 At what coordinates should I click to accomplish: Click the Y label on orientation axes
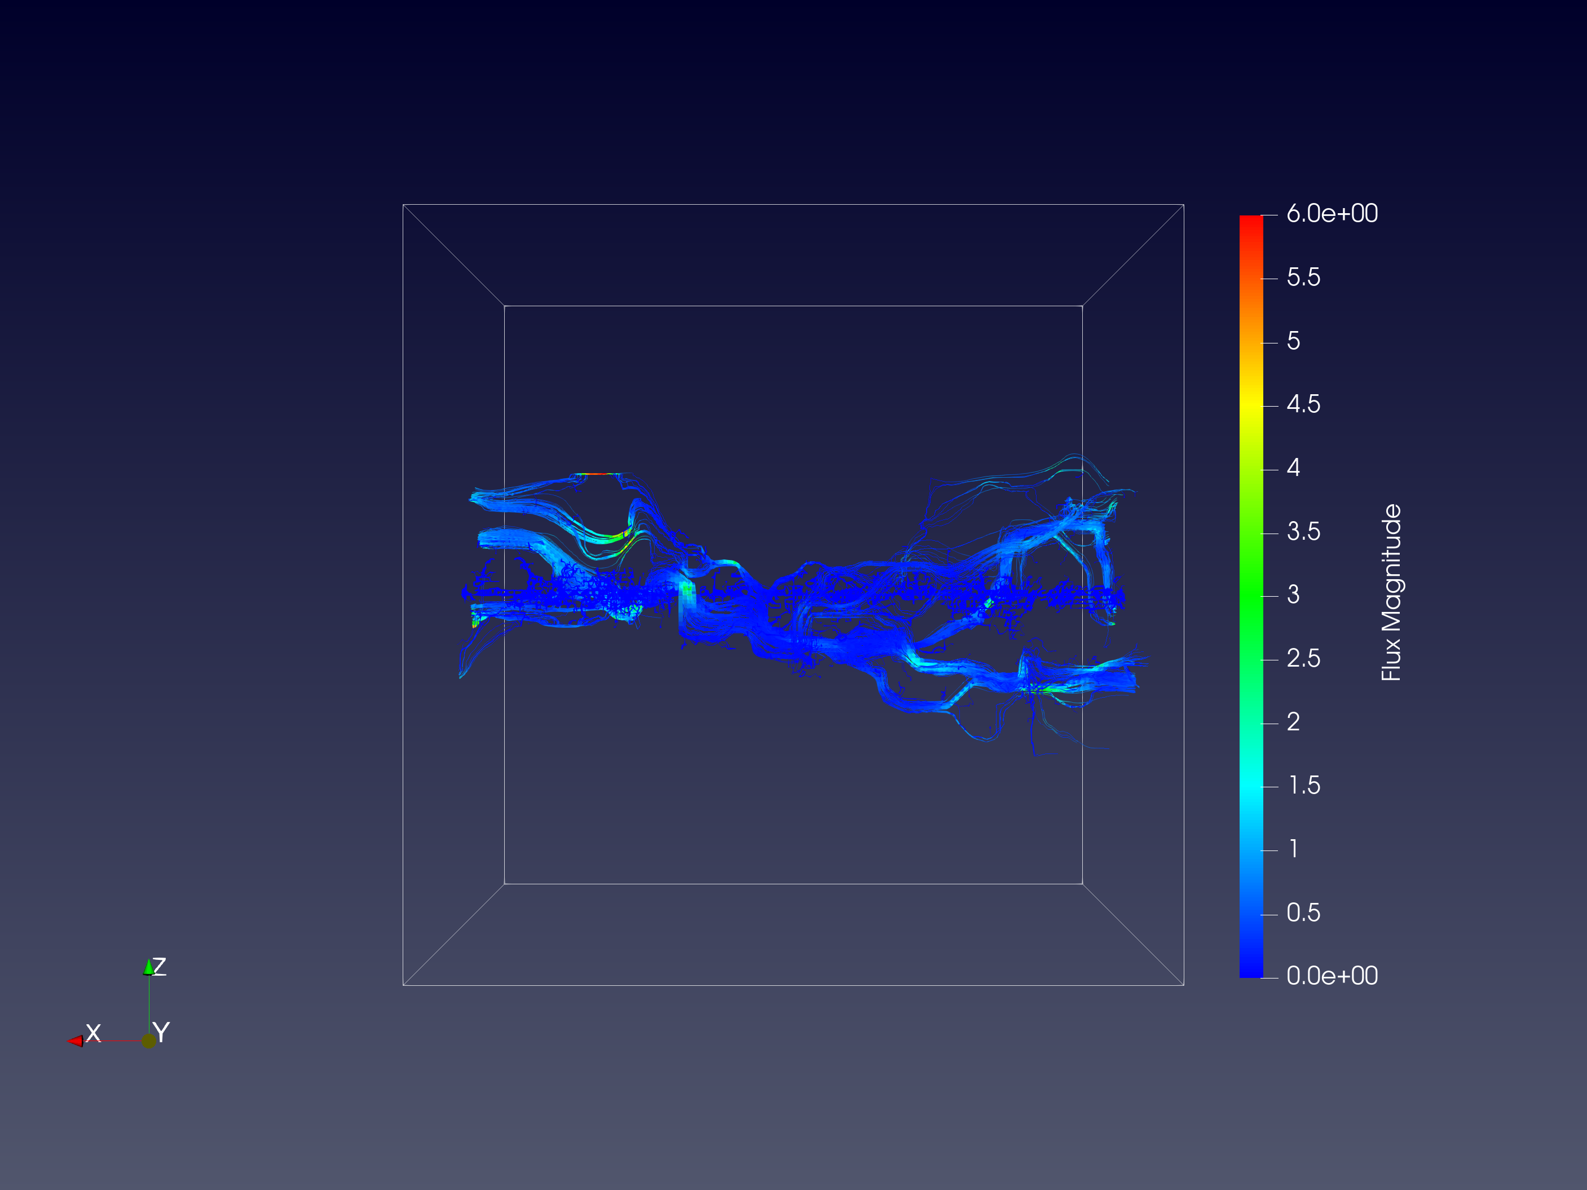(x=161, y=1033)
